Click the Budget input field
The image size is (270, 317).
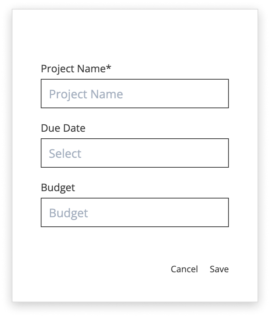coord(135,212)
